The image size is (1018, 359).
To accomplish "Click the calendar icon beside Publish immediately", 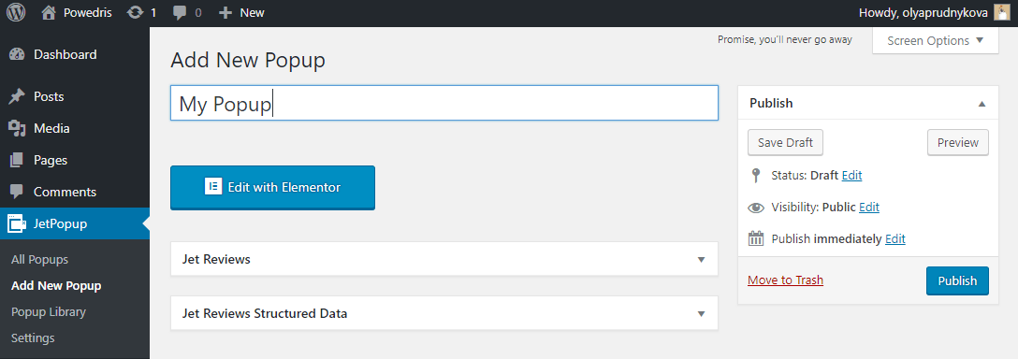I will point(756,238).
